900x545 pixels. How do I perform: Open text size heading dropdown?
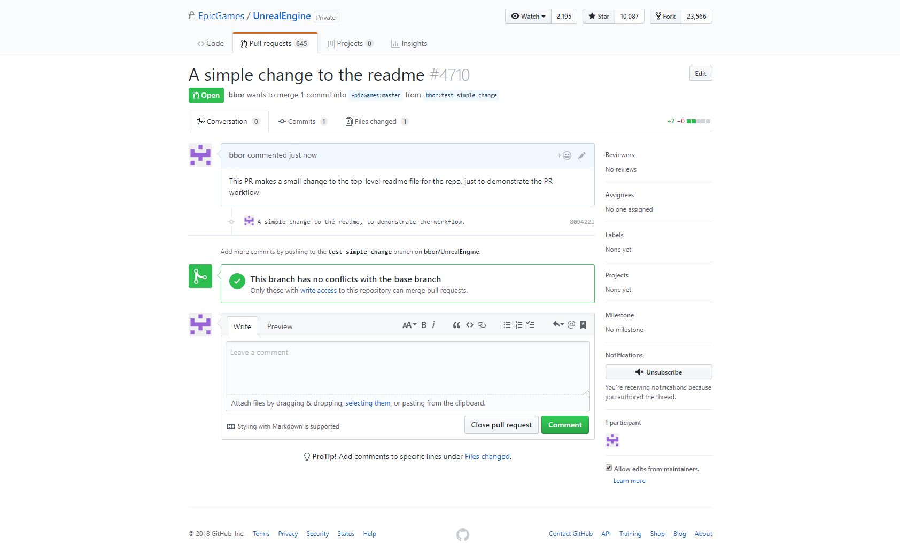[409, 325]
